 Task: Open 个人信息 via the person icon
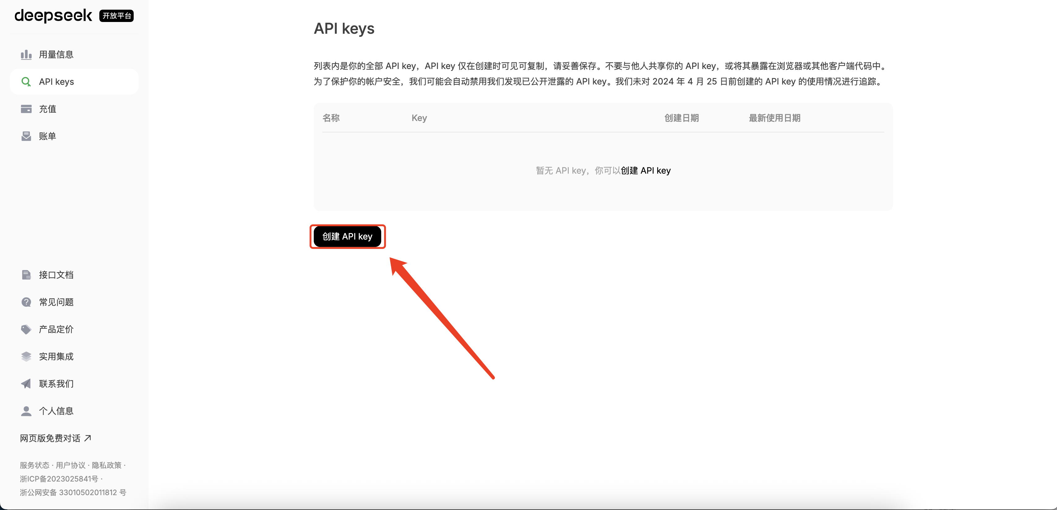pyautogui.click(x=26, y=411)
